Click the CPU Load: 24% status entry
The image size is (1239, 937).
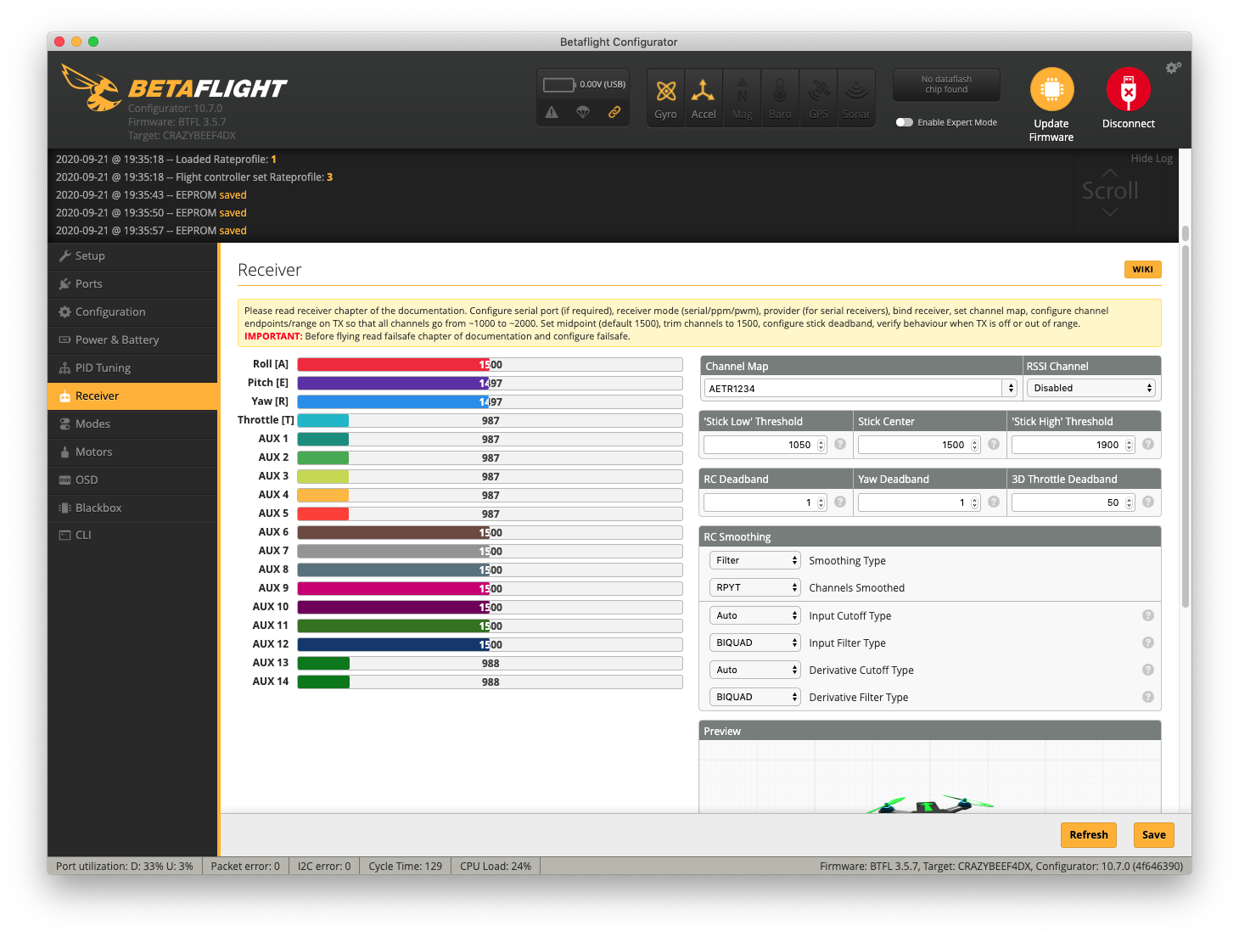coord(496,866)
